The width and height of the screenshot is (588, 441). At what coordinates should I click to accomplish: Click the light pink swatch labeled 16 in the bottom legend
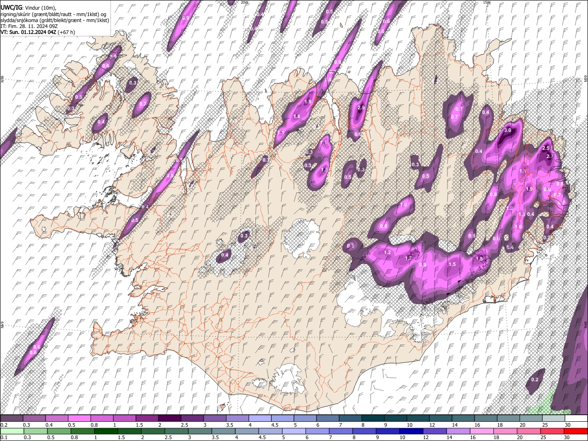click(481, 431)
